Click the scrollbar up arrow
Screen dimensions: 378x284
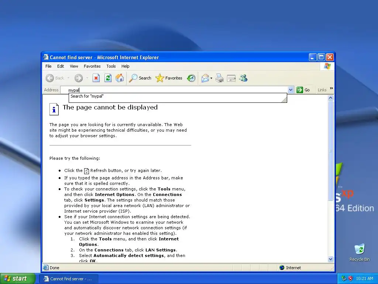(330, 98)
